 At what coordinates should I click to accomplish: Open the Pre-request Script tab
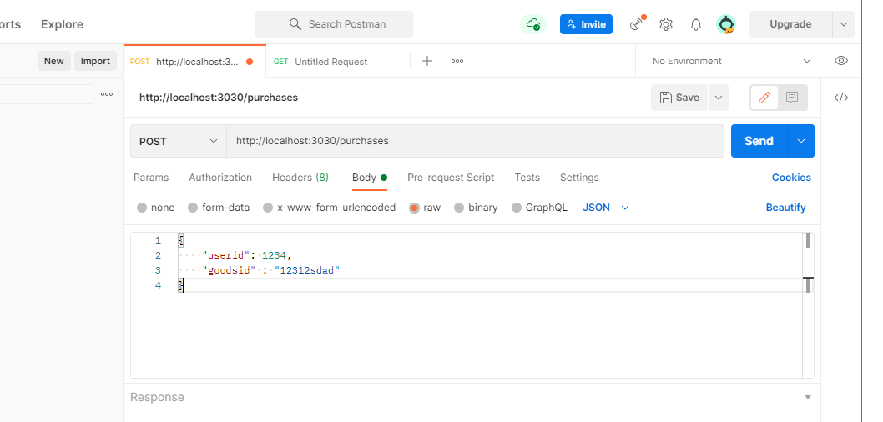pos(451,178)
